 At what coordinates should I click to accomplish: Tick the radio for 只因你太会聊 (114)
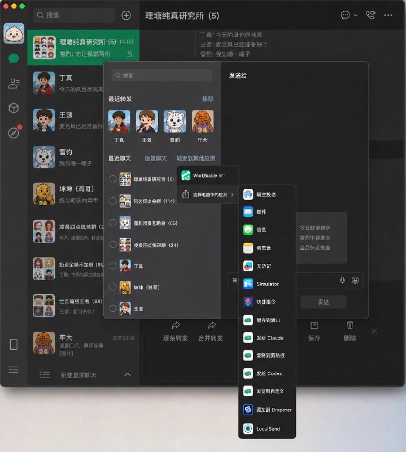point(113,201)
